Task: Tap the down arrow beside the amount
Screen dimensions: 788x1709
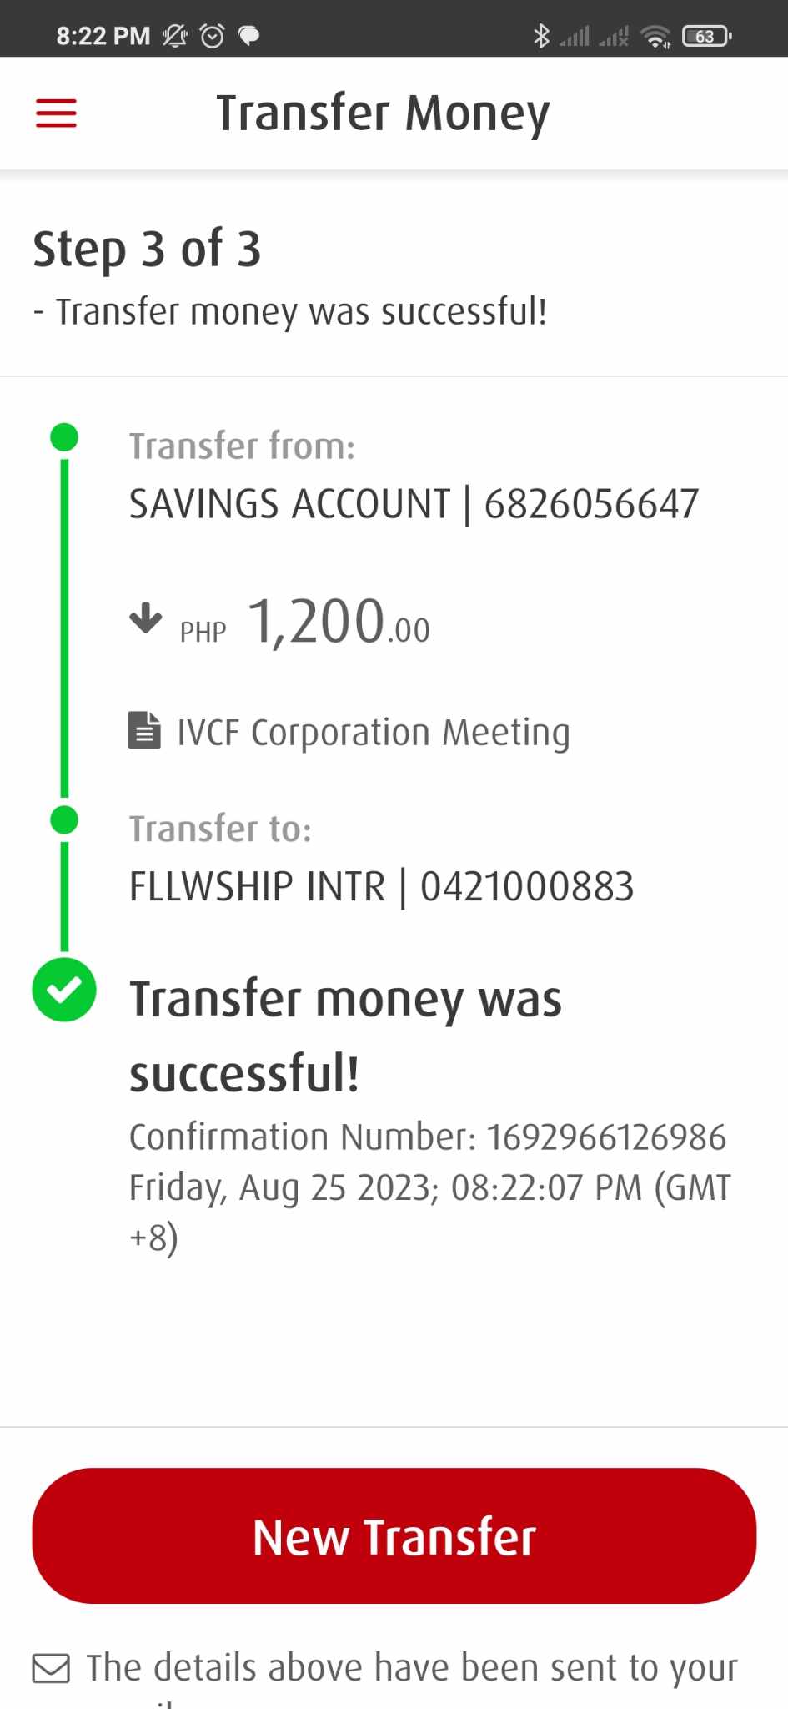Action: click(146, 618)
